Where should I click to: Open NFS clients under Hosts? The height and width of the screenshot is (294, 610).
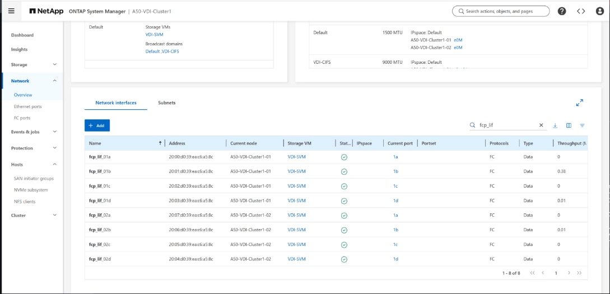tap(25, 202)
